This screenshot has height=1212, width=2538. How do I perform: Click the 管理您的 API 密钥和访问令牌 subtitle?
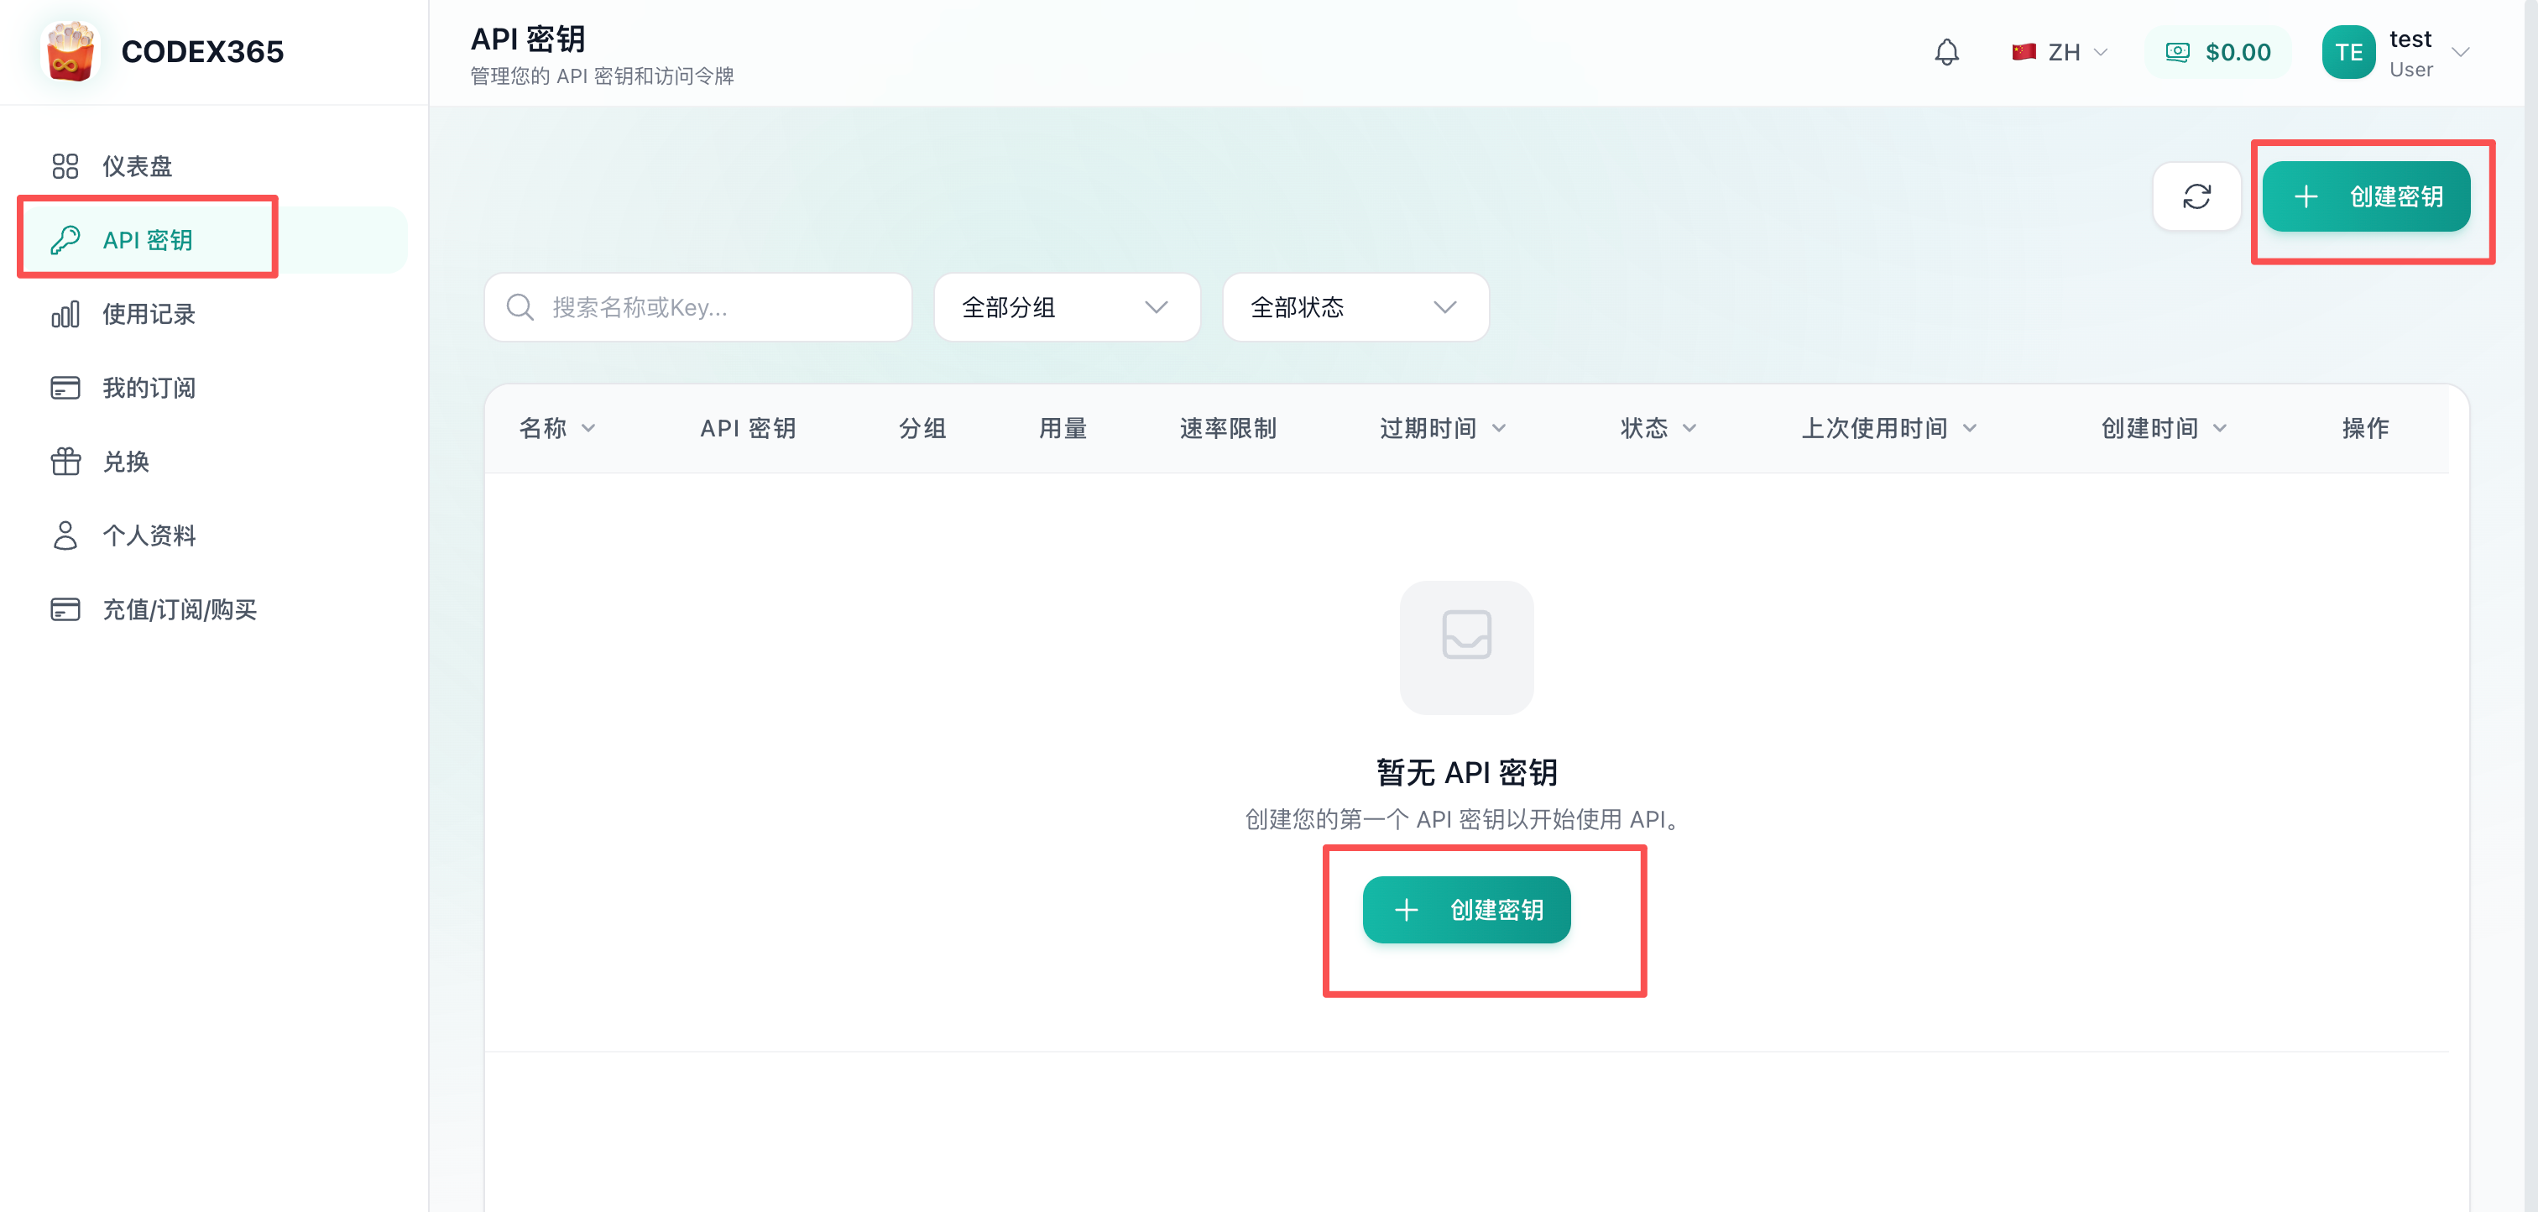click(x=602, y=76)
